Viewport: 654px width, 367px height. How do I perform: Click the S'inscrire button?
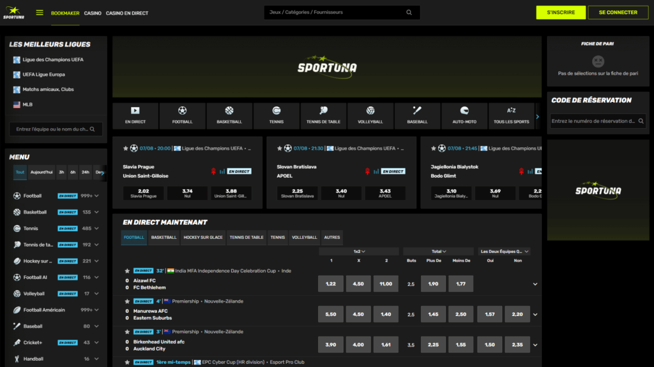(x=561, y=13)
